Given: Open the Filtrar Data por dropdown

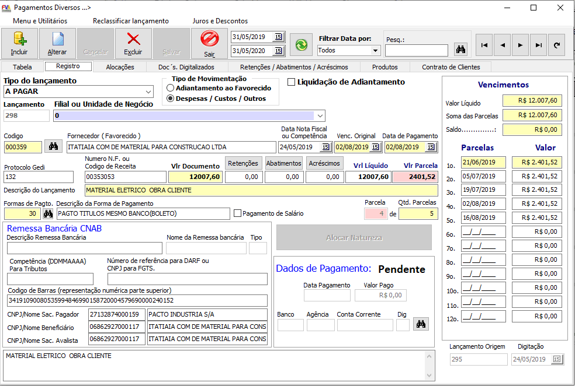Looking at the screenshot, I should (374, 51).
